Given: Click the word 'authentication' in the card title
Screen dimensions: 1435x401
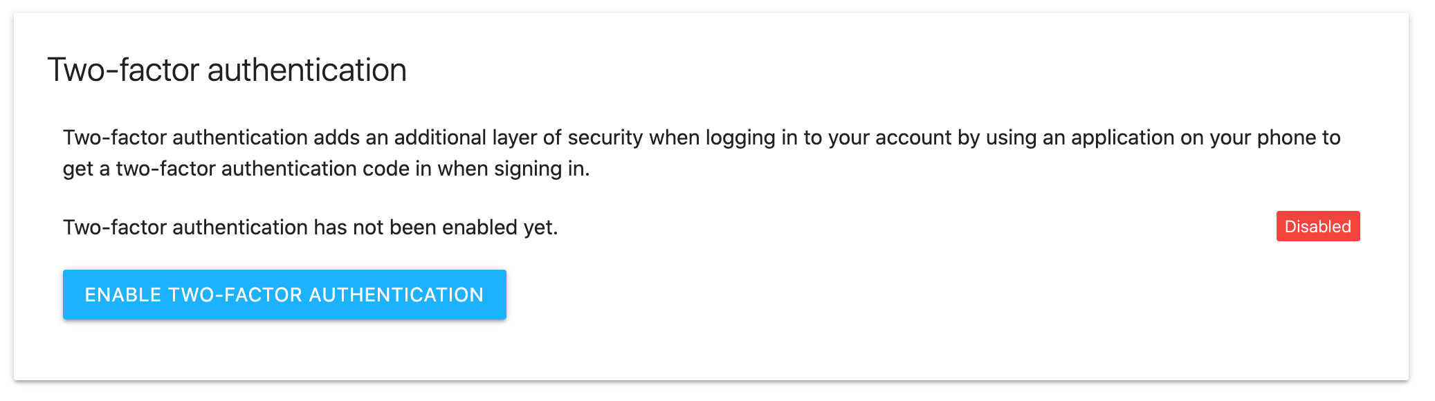Looking at the screenshot, I should pyautogui.click(x=307, y=70).
